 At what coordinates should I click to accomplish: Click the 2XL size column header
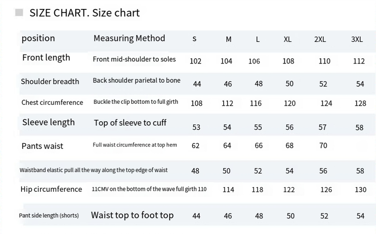(320, 39)
